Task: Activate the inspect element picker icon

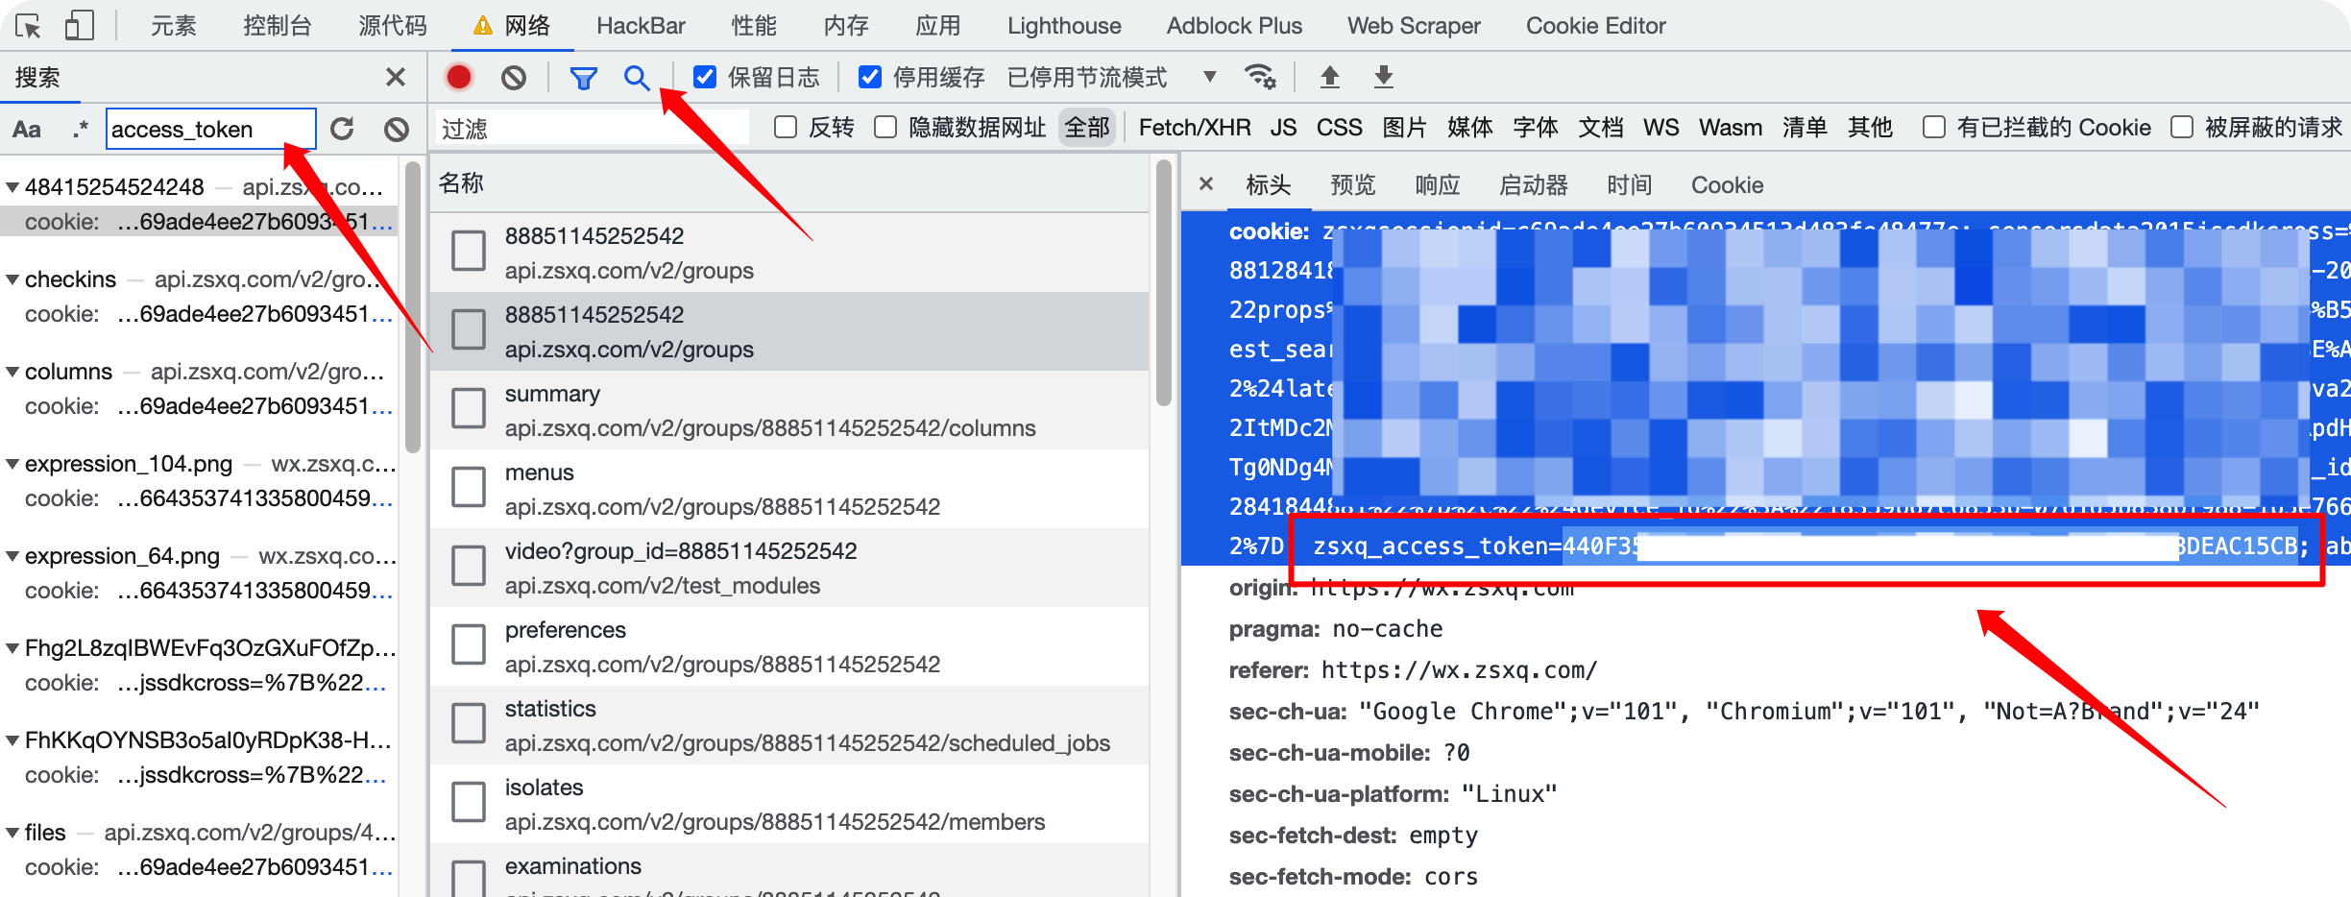Action: point(29,26)
